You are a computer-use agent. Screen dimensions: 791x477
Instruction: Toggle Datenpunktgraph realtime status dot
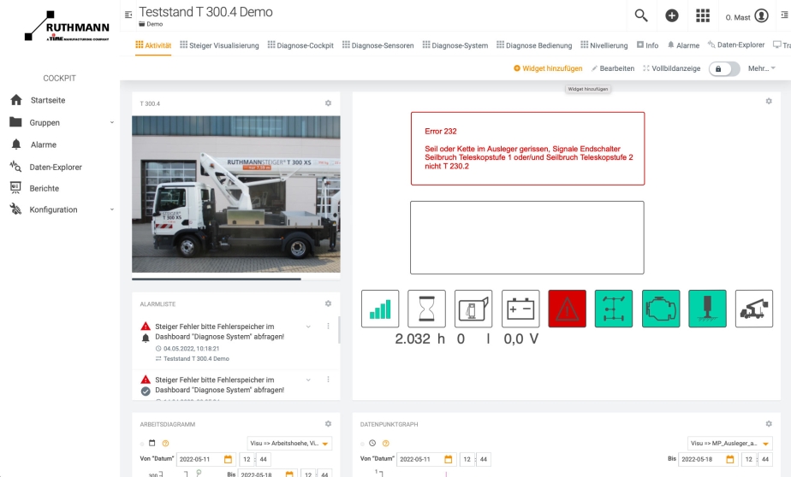[362, 444]
